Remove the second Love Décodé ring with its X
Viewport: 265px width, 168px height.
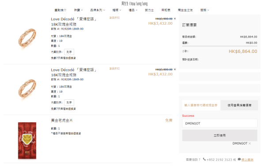175,69
